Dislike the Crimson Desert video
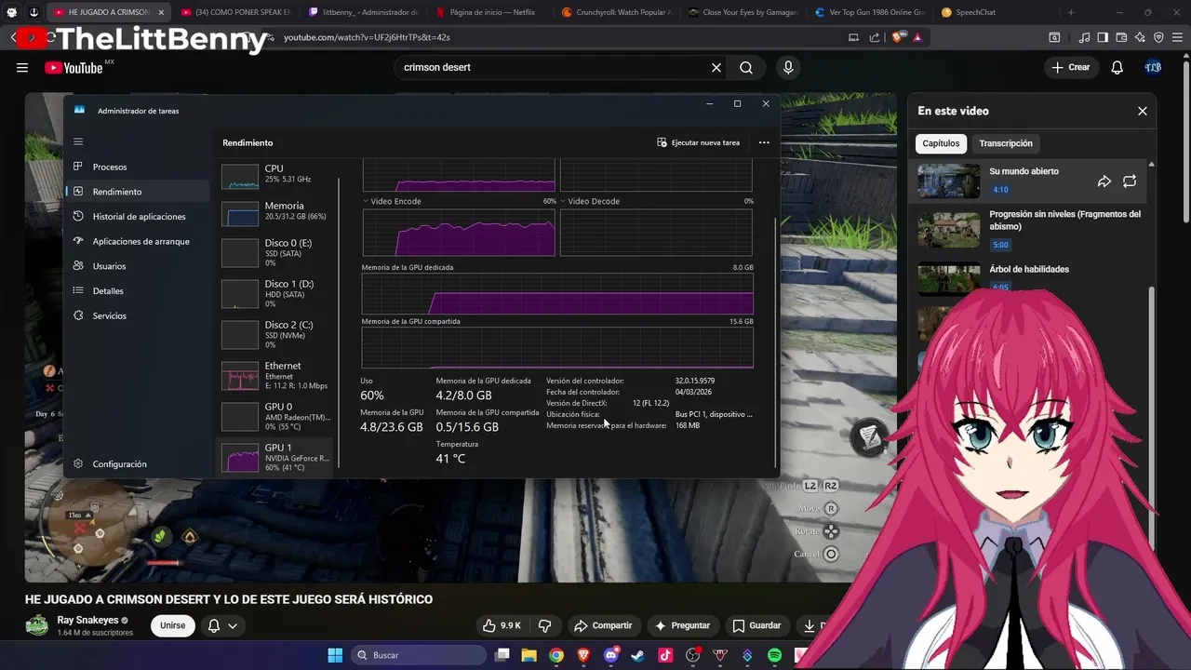Viewport: 1191px width, 670px height. (x=545, y=625)
